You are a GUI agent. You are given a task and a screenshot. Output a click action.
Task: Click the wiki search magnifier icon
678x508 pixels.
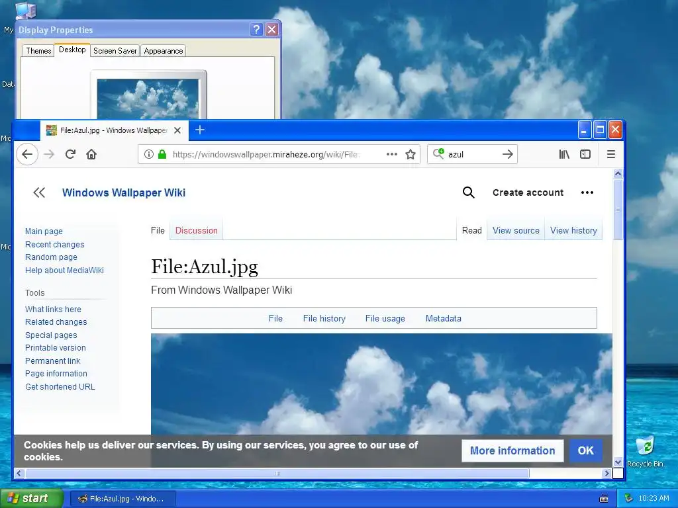(468, 192)
